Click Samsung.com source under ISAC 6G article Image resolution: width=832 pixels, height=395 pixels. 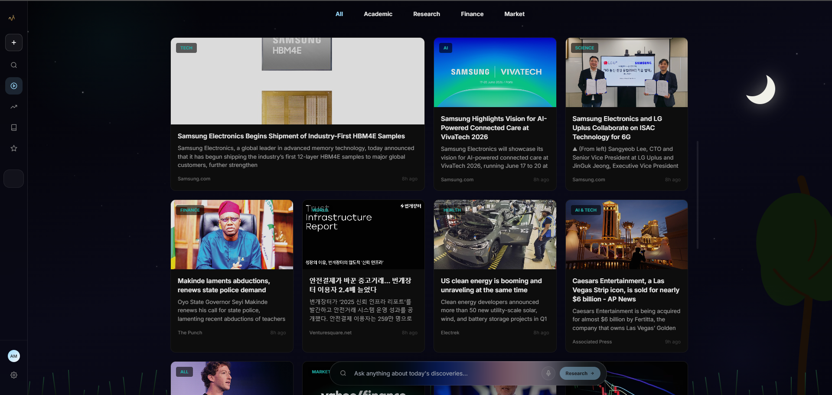point(588,180)
